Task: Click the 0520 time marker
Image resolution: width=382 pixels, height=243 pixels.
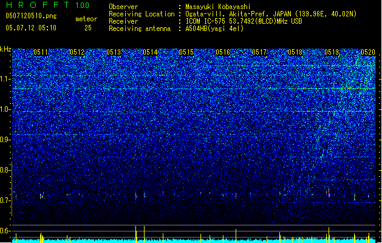Action: pos(368,52)
